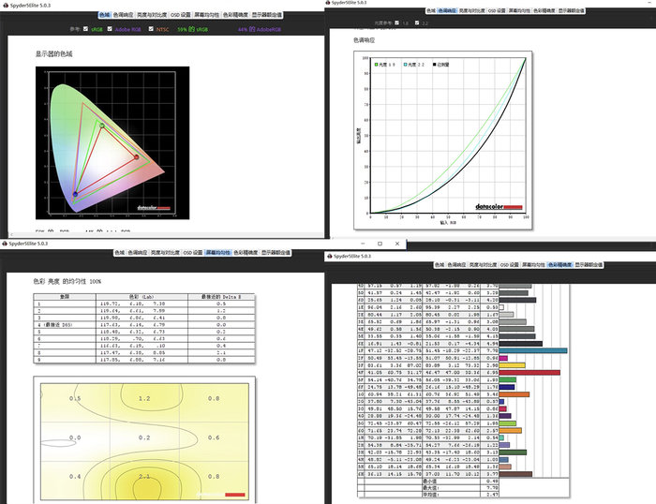The height and width of the screenshot is (504, 656).
Task: Open 亮度与对比度 tab in tone response window
Action: tap(472, 10)
